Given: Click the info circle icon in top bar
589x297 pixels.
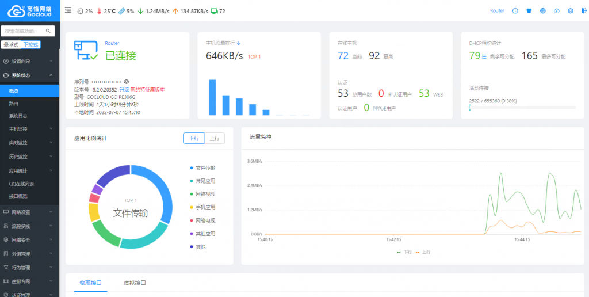Looking at the screenshot, I should coord(515,11).
